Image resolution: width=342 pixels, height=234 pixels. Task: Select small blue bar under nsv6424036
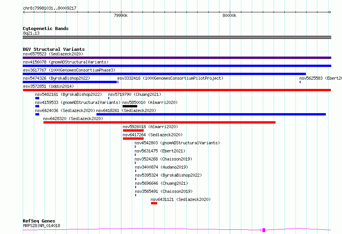37,114
